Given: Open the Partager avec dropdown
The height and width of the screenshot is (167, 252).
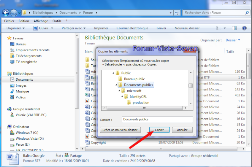Looking at the screenshot, I should pyautogui.click(x=74, y=28).
